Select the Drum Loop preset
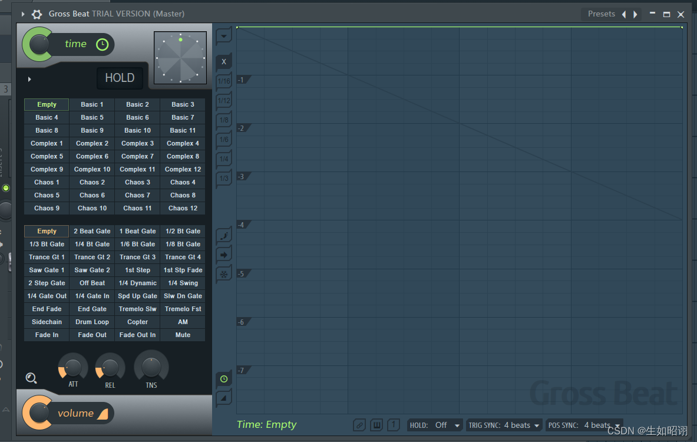The width and height of the screenshot is (697, 442). [x=92, y=322]
